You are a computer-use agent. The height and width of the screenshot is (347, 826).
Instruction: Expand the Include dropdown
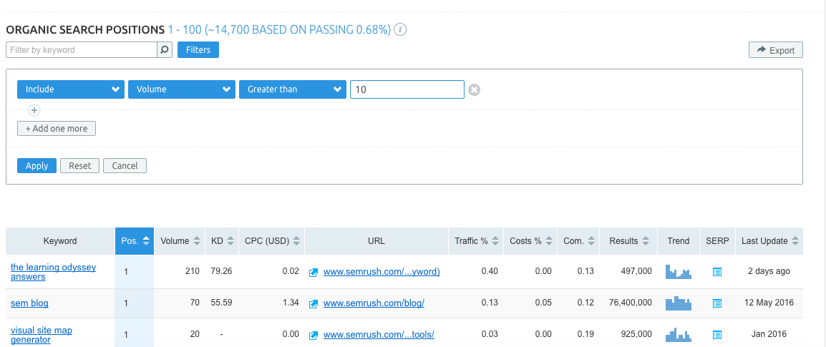coord(71,89)
